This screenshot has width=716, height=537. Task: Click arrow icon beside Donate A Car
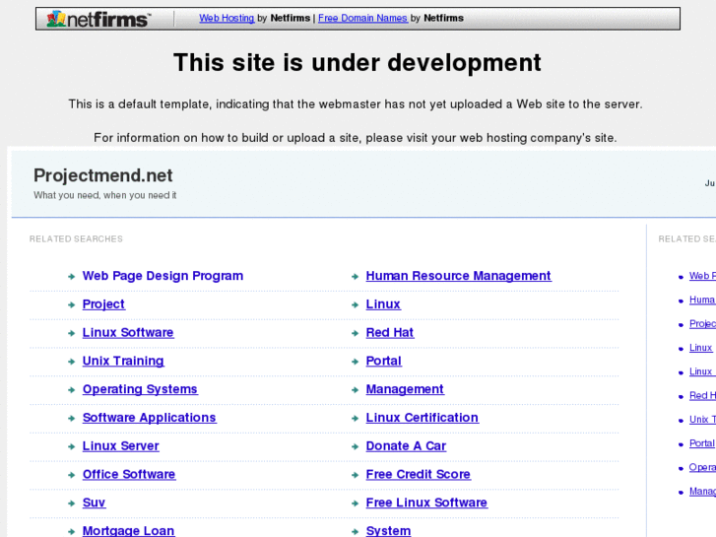tap(355, 446)
